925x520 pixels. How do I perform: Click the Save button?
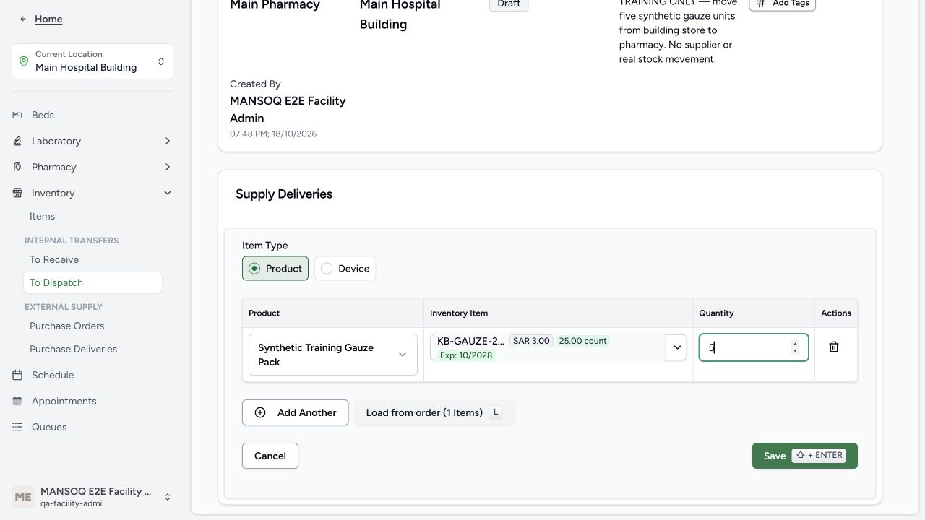(805, 456)
